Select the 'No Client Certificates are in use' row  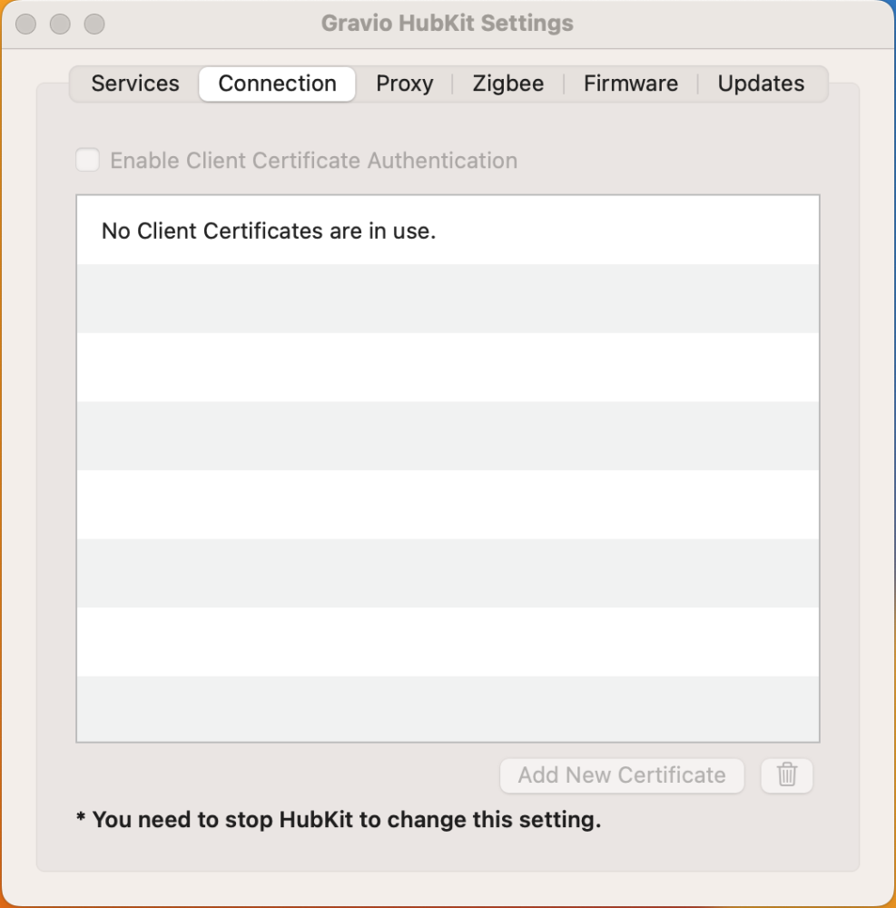click(x=448, y=231)
